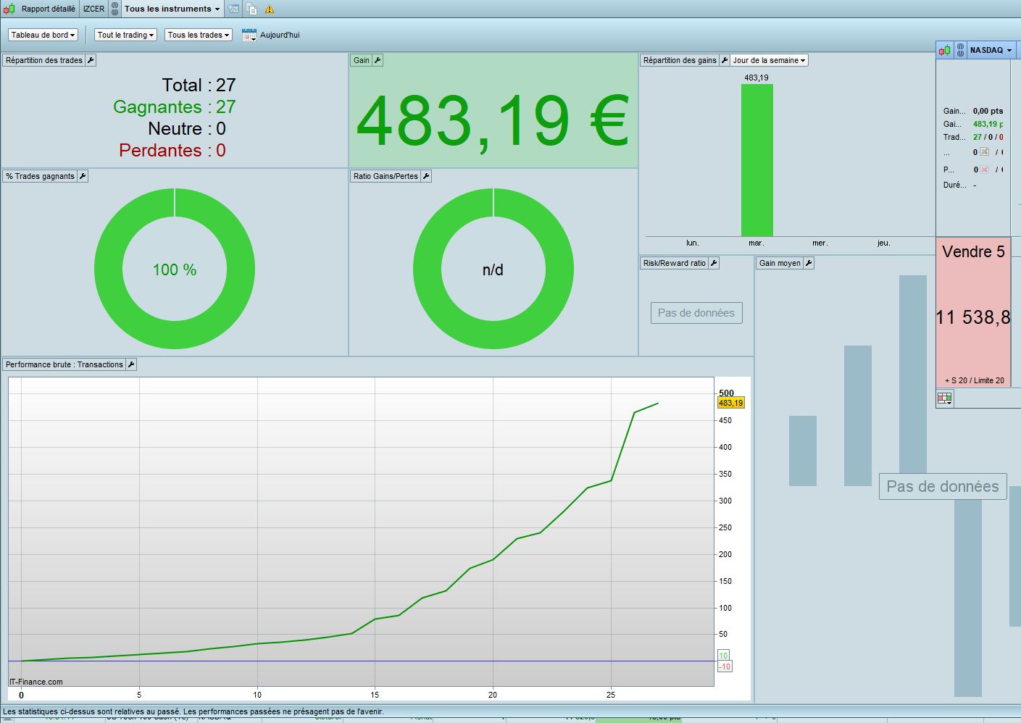Click the Répartition des gains panel title
The image size is (1021, 723).
[x=680, y=60]
